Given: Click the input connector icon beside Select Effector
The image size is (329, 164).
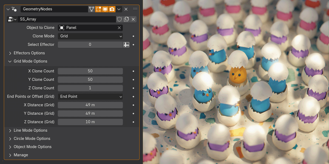Looking at the screenshot, I should click(x=126, y=45).
